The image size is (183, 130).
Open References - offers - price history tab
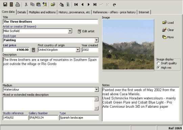pos(114,12)
